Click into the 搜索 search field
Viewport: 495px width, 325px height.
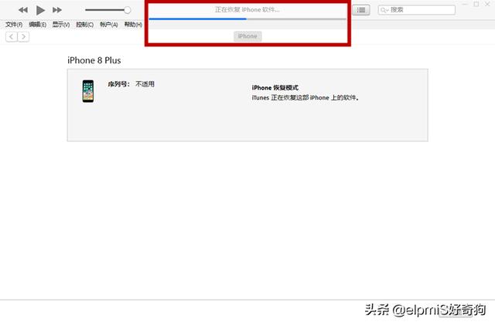pyautogui.click(x=417, y=10)
